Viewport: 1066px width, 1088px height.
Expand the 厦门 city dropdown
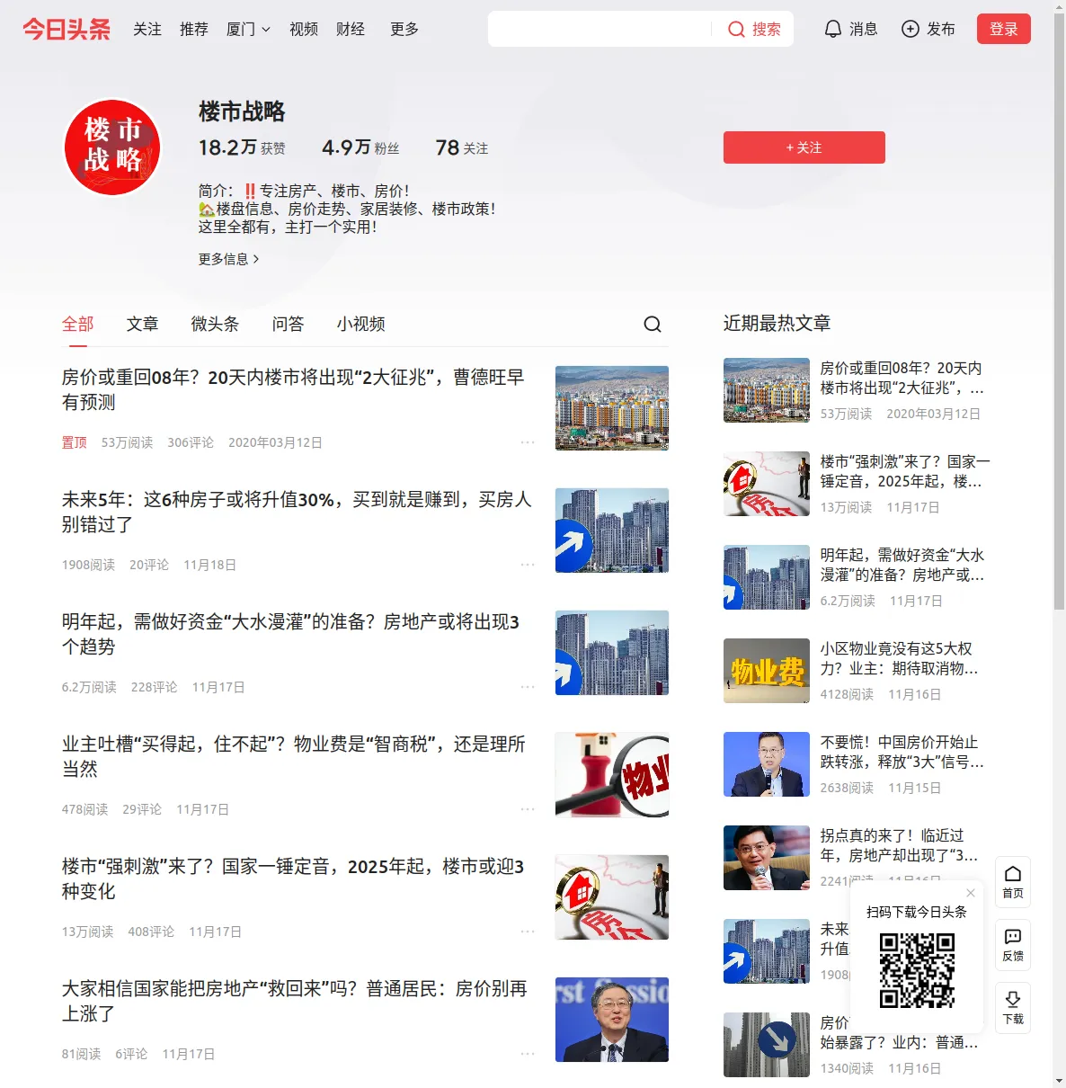tap(248, 29)
